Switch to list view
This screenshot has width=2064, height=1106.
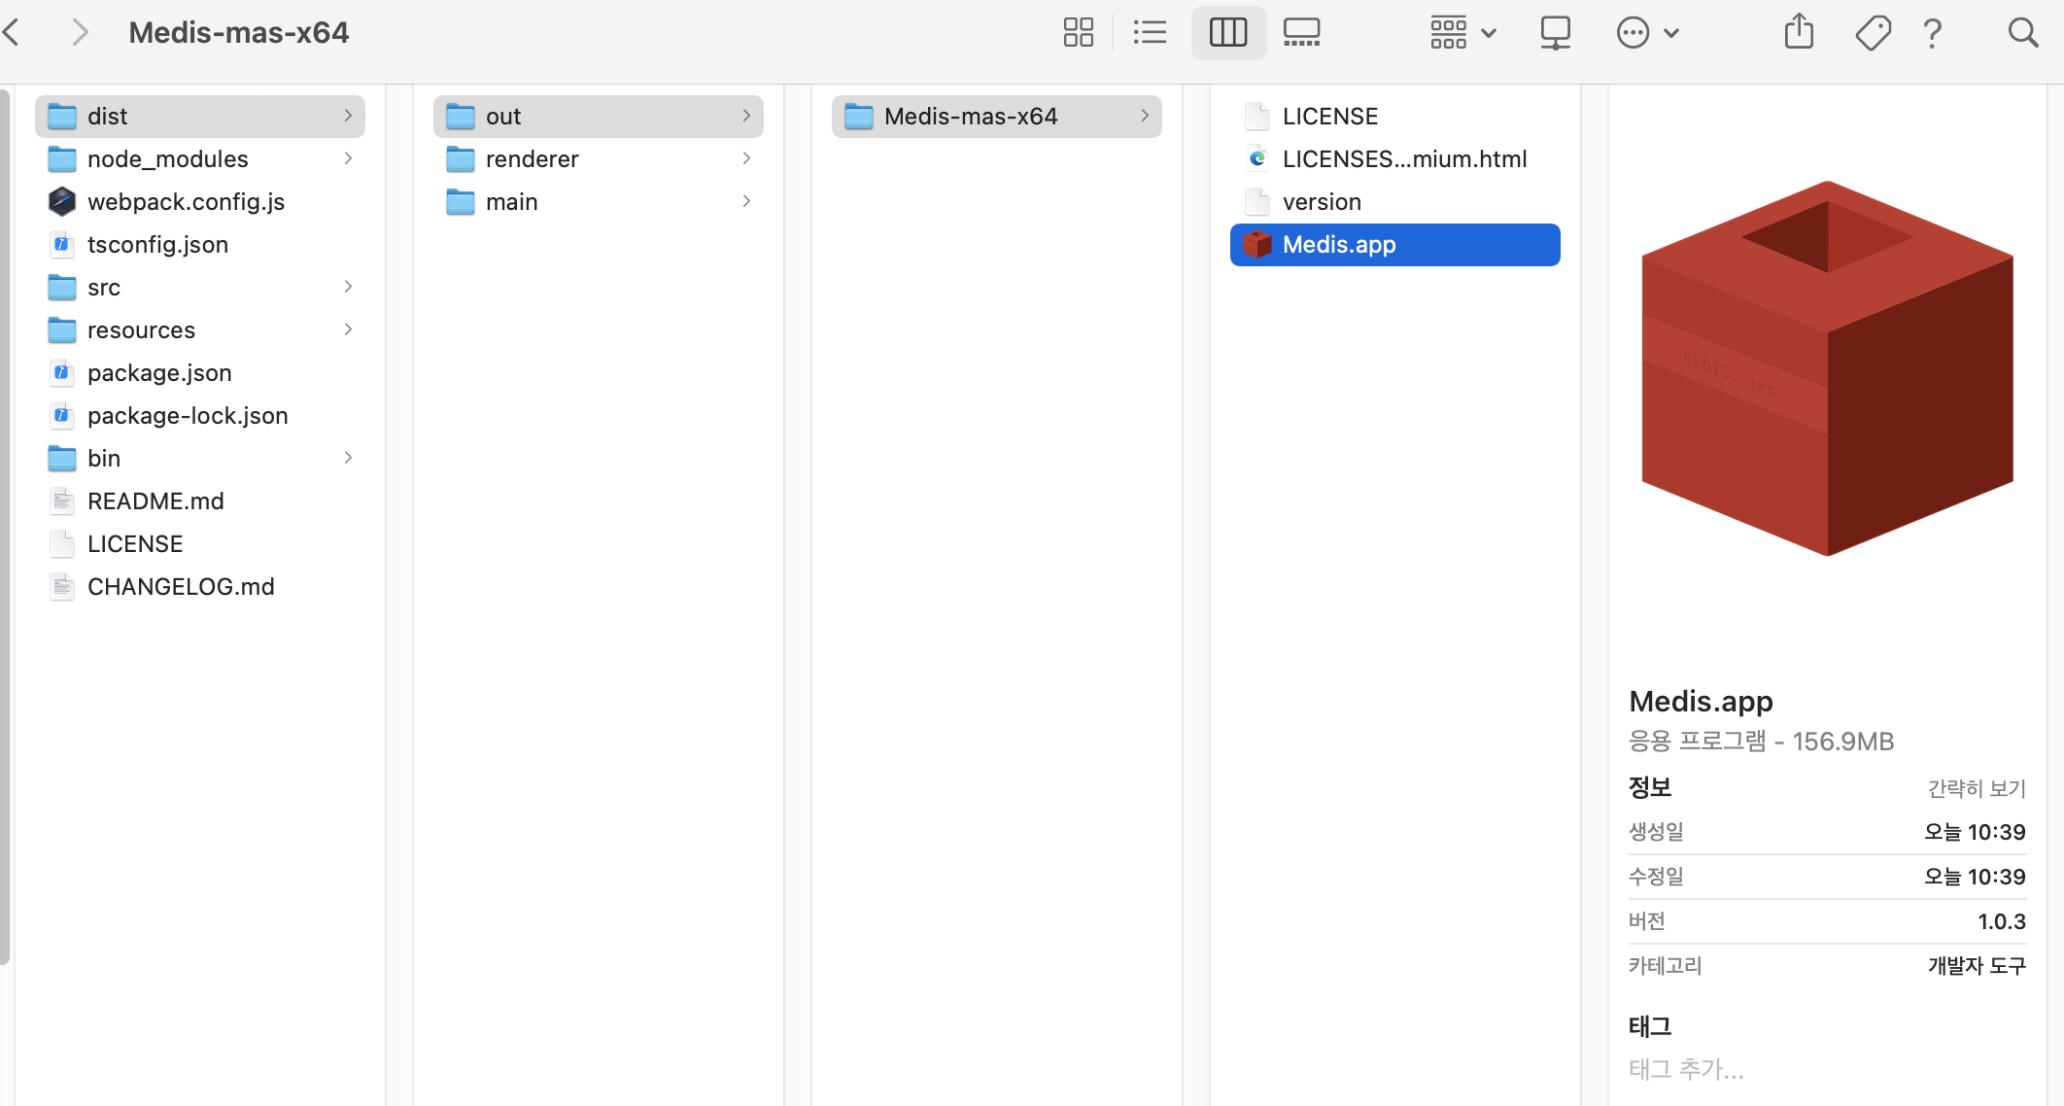(1150, 32)
